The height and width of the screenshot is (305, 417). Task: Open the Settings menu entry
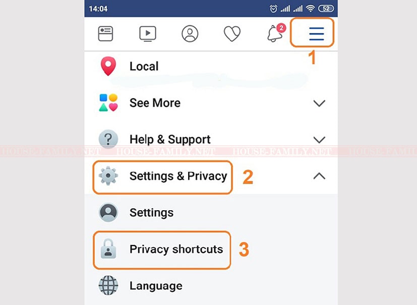point(152,212)
